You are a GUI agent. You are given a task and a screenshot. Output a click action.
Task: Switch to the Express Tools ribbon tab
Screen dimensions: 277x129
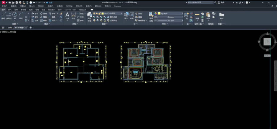[70, 10]
